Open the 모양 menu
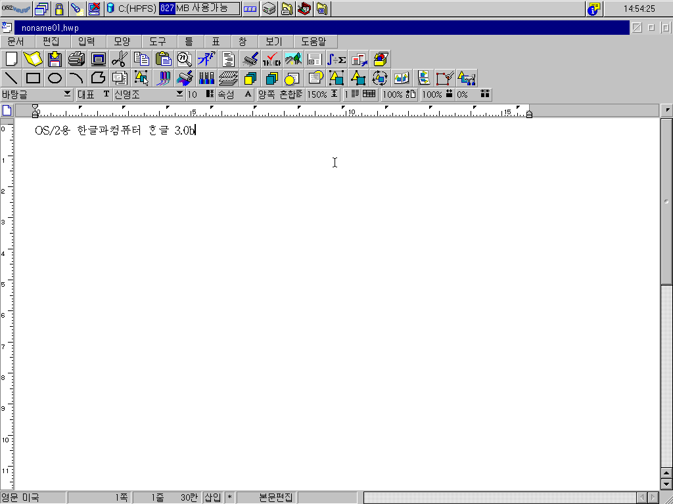Viewport: 673px width, 504px height. [122, 41]
